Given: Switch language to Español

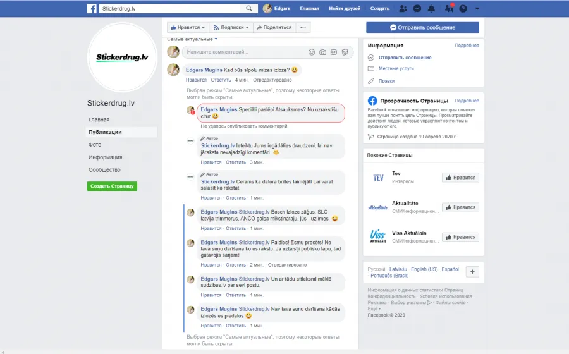Looking at the screenshot, I should [450, 269].
